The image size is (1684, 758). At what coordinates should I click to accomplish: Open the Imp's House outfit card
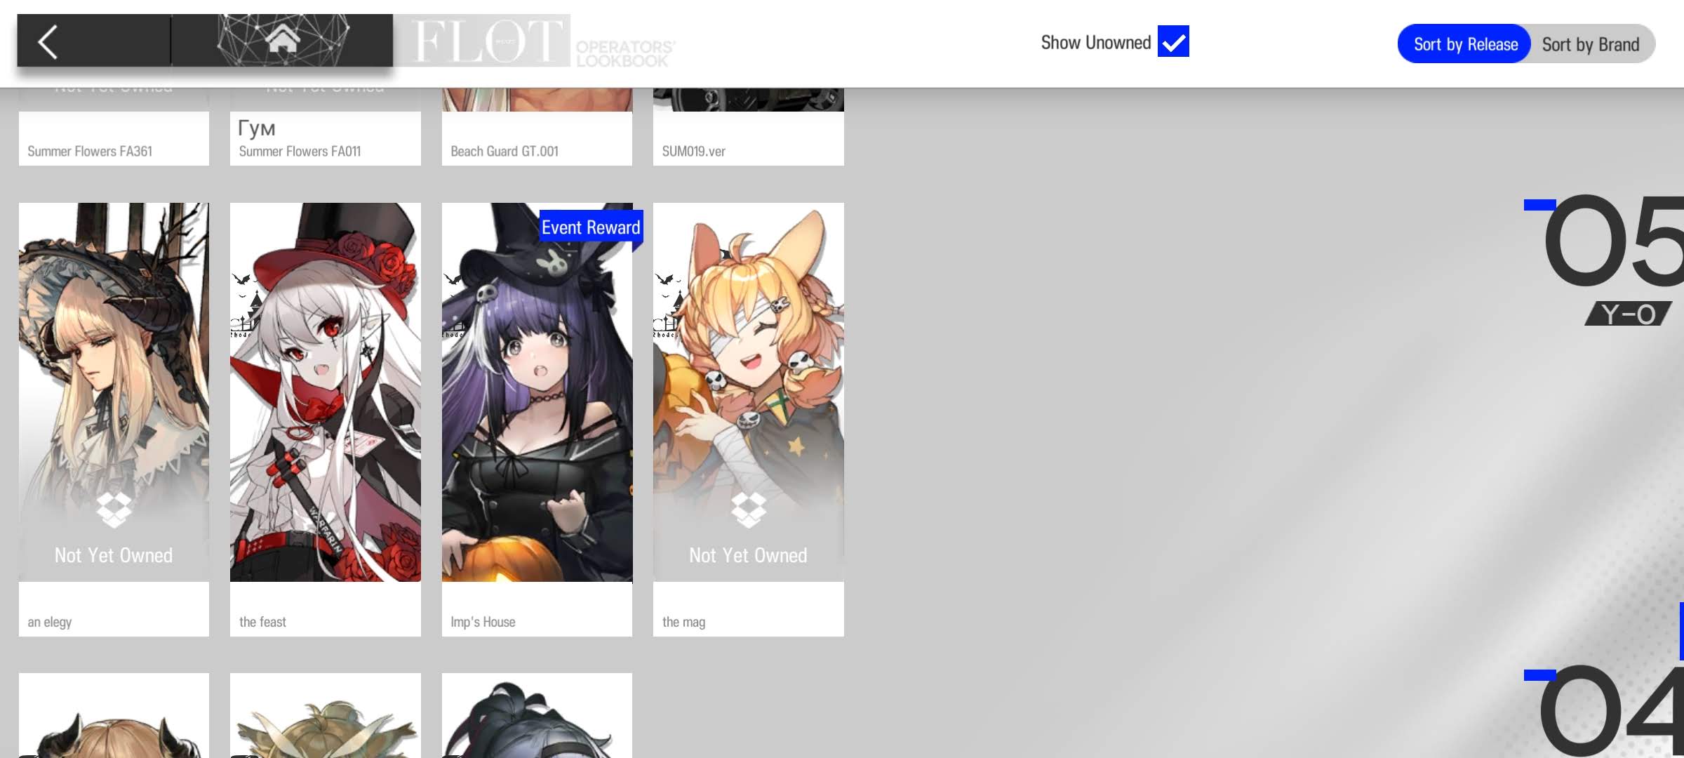pyautogui.click(x=537, y=420)
